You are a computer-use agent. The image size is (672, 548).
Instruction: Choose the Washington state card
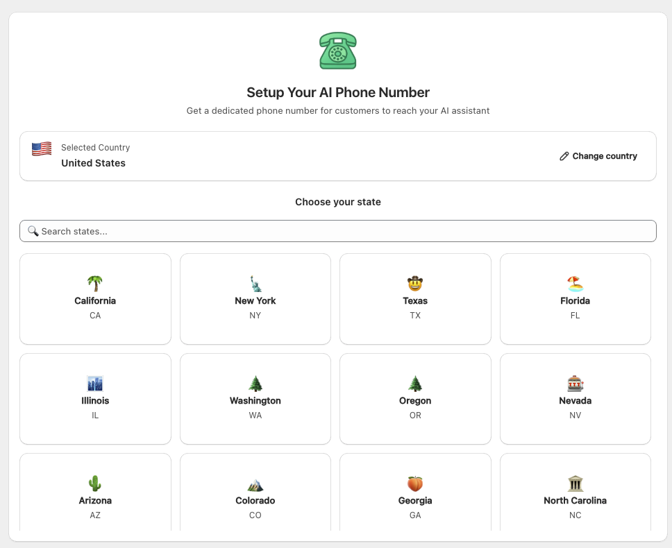click(255, 399)
